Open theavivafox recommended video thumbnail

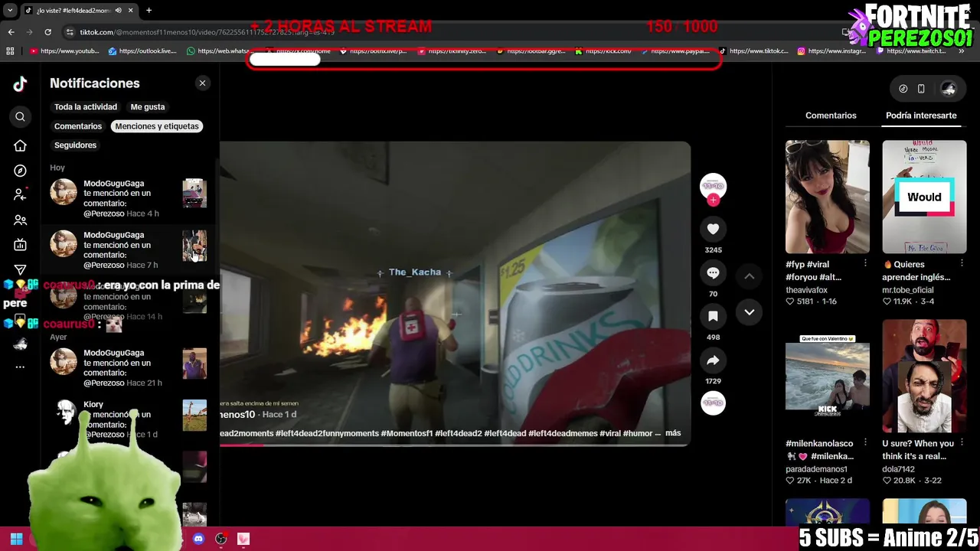(828, 197)
